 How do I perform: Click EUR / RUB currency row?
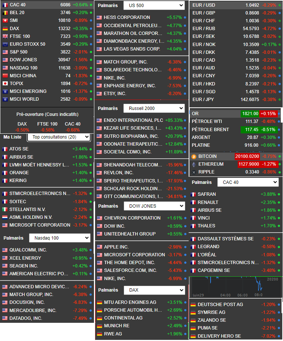point(236,29)
